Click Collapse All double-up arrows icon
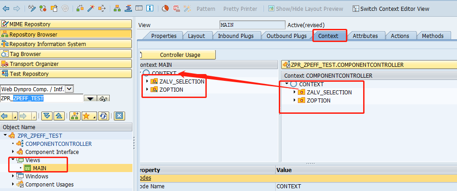The height and width of the screenshot is (191, 457). [59, 116]
